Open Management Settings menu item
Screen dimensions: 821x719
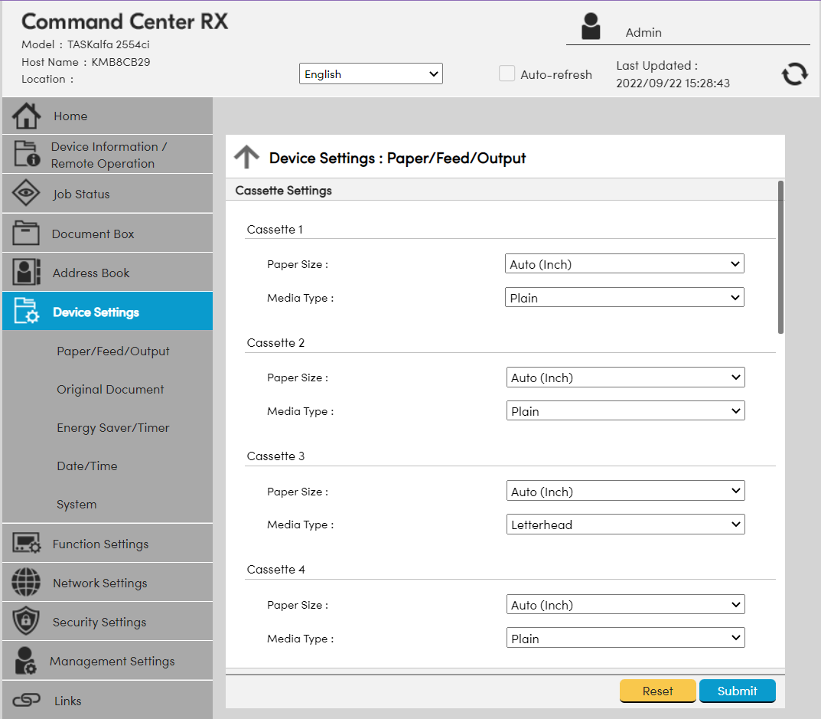pos(107,661)
